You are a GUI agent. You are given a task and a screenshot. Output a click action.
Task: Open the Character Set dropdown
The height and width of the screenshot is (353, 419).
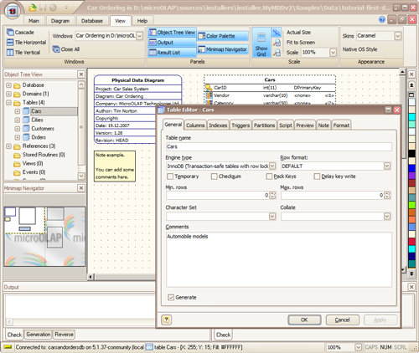tap(272, 217)
